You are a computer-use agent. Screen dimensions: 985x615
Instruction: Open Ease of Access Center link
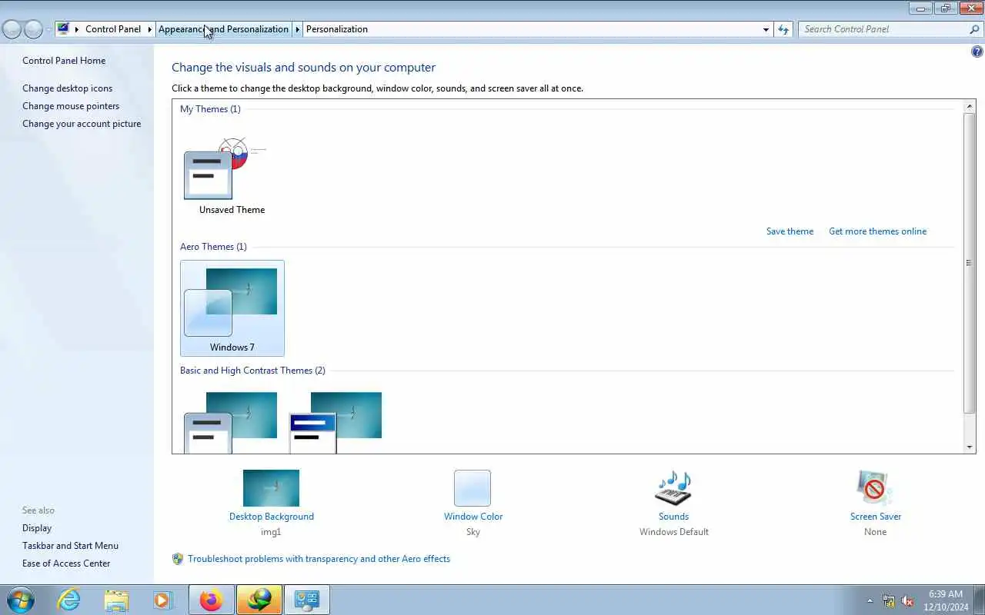pyautogui.click(x=66, y=563)
